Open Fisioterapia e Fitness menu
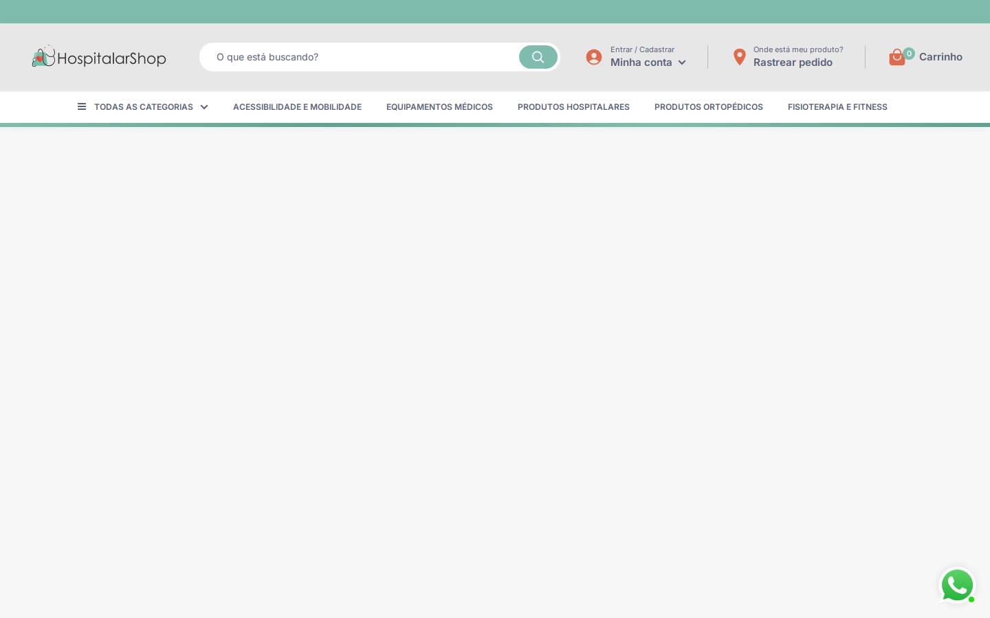 (837, 107)
